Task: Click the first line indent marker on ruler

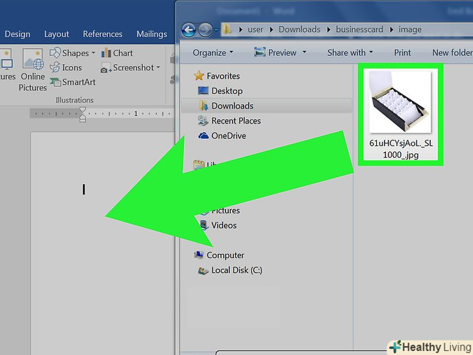Action: click(83, 110)
